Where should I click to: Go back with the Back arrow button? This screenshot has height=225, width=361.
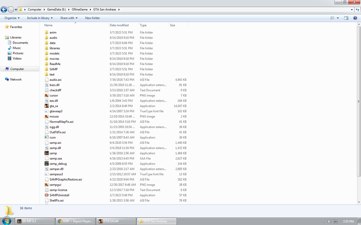coord(4,10)
